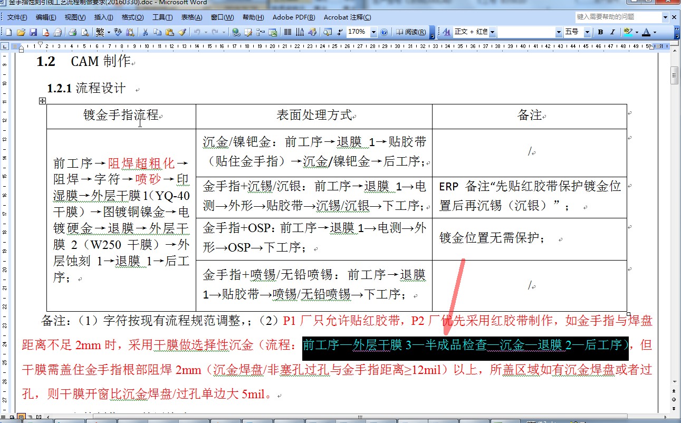Screen dimensions: 681x423
Task: Run spelling and grammar check
Action: tap(117, 32)
